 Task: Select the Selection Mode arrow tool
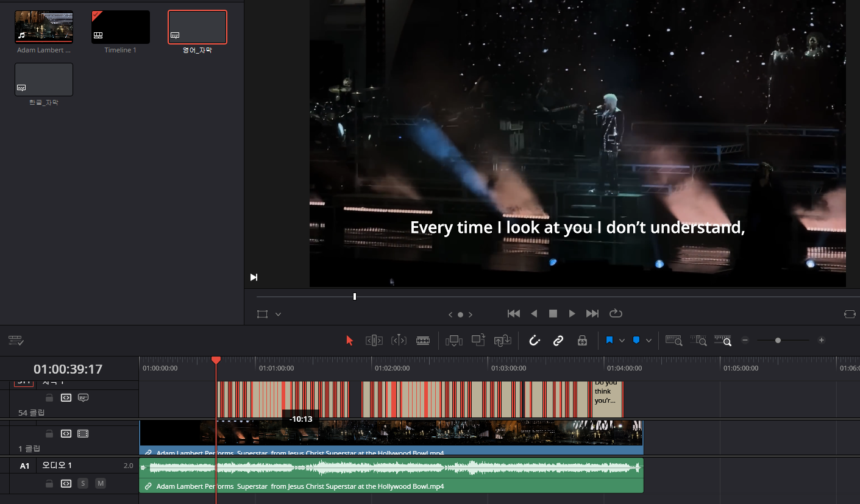350,341
